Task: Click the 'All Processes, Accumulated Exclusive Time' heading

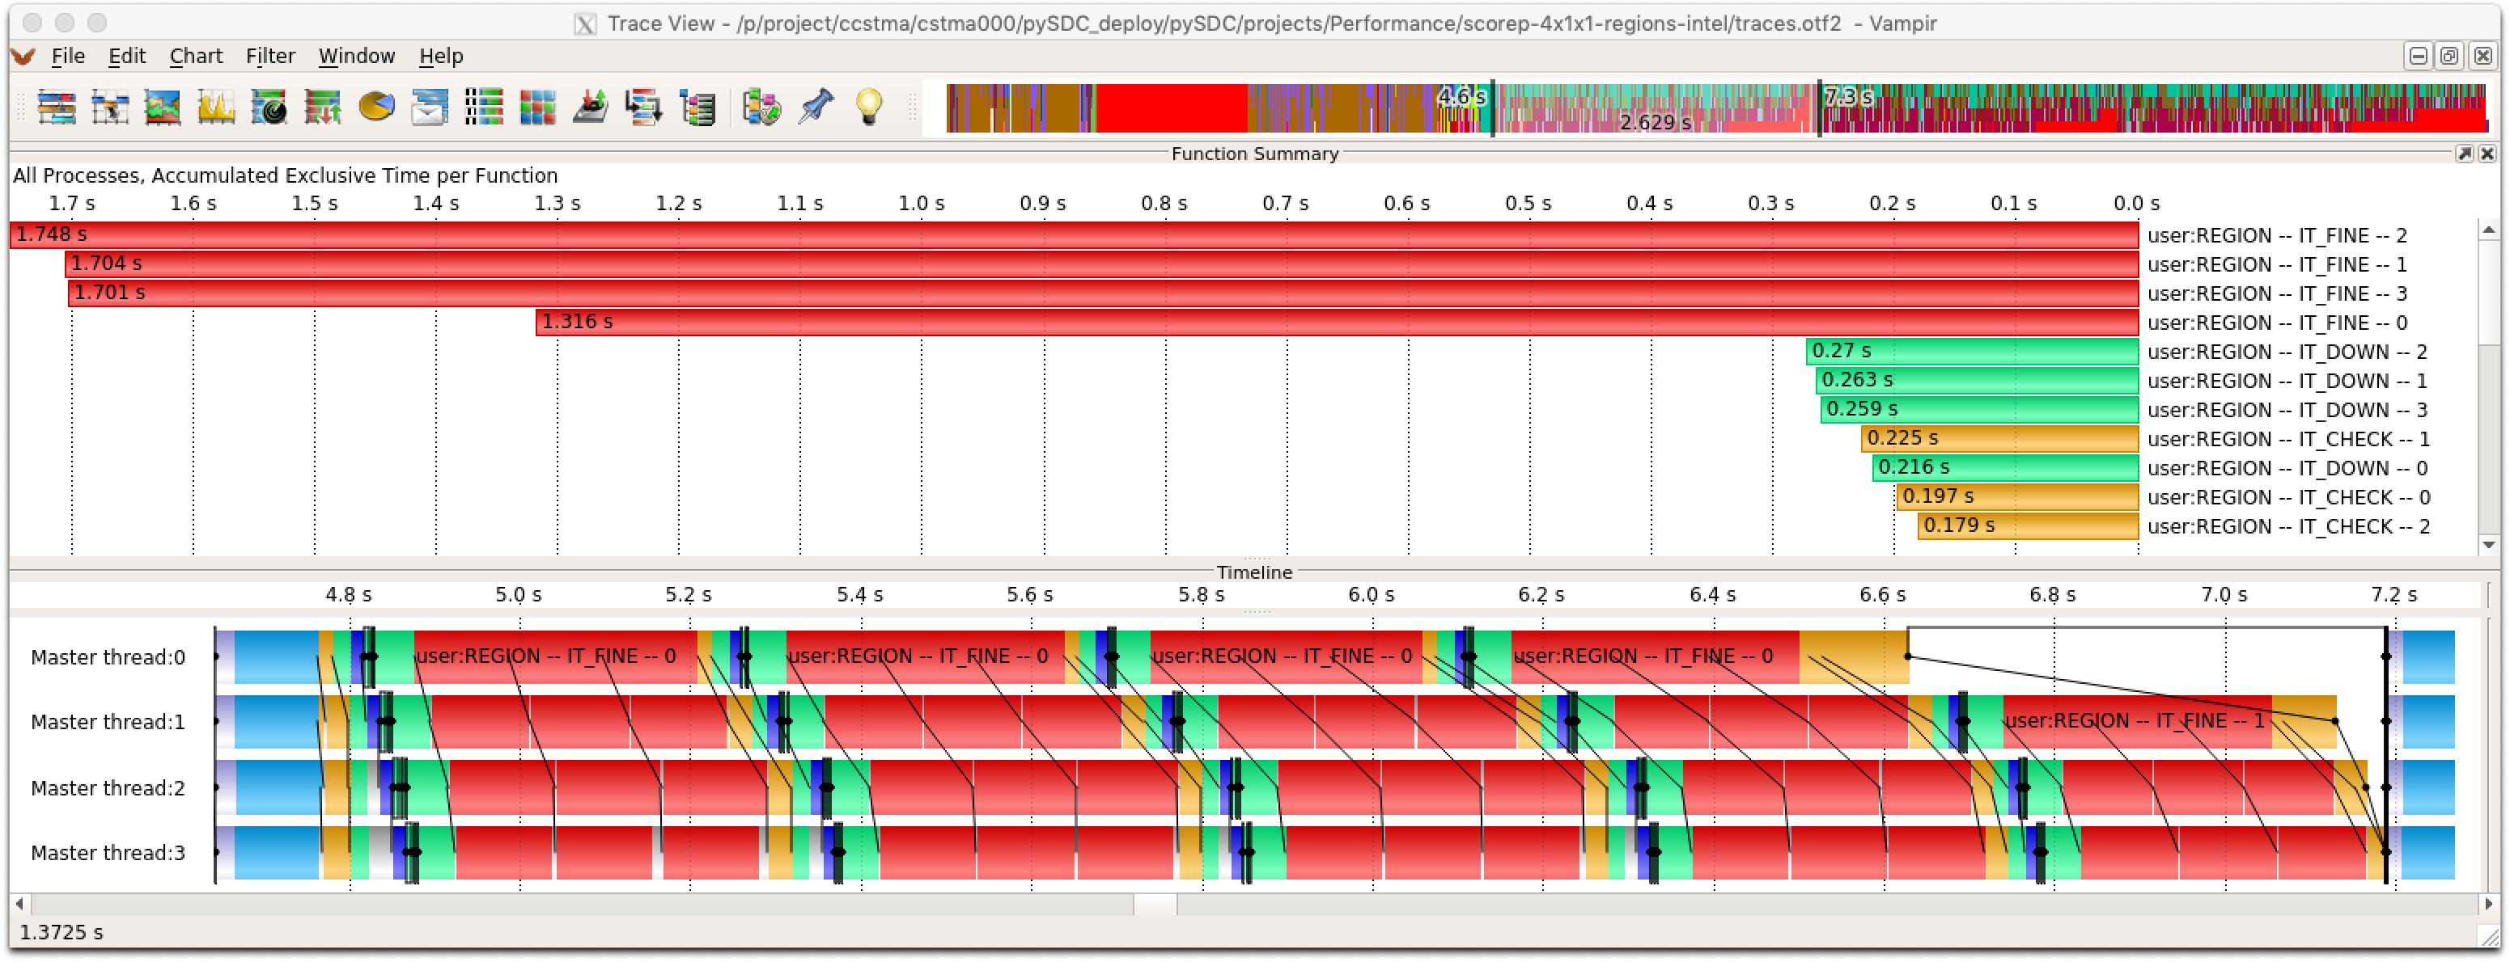Action: pos(285,176)
